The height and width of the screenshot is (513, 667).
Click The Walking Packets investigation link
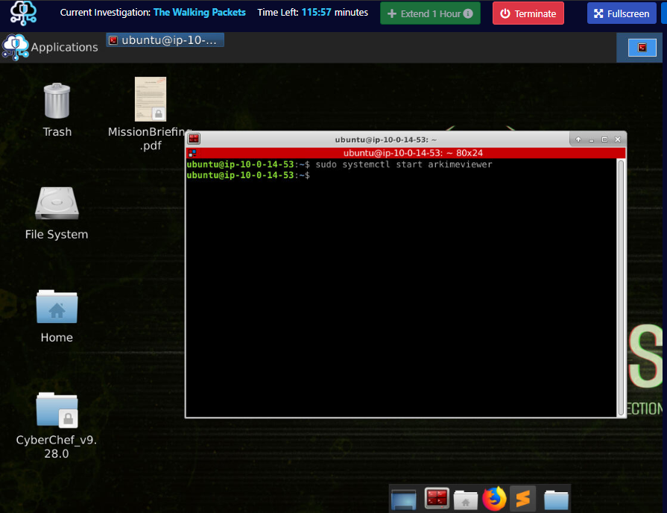coord(200,13)
